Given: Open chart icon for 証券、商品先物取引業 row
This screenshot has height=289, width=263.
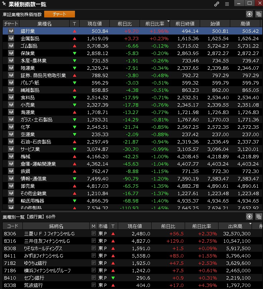Looking at the screenshot, I should pos(11,75).
